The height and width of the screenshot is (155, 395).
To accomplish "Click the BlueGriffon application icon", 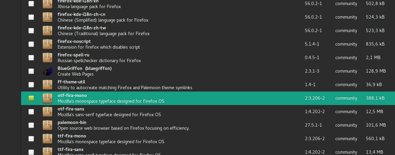I will pyautogui.click(x=47, y=71).
